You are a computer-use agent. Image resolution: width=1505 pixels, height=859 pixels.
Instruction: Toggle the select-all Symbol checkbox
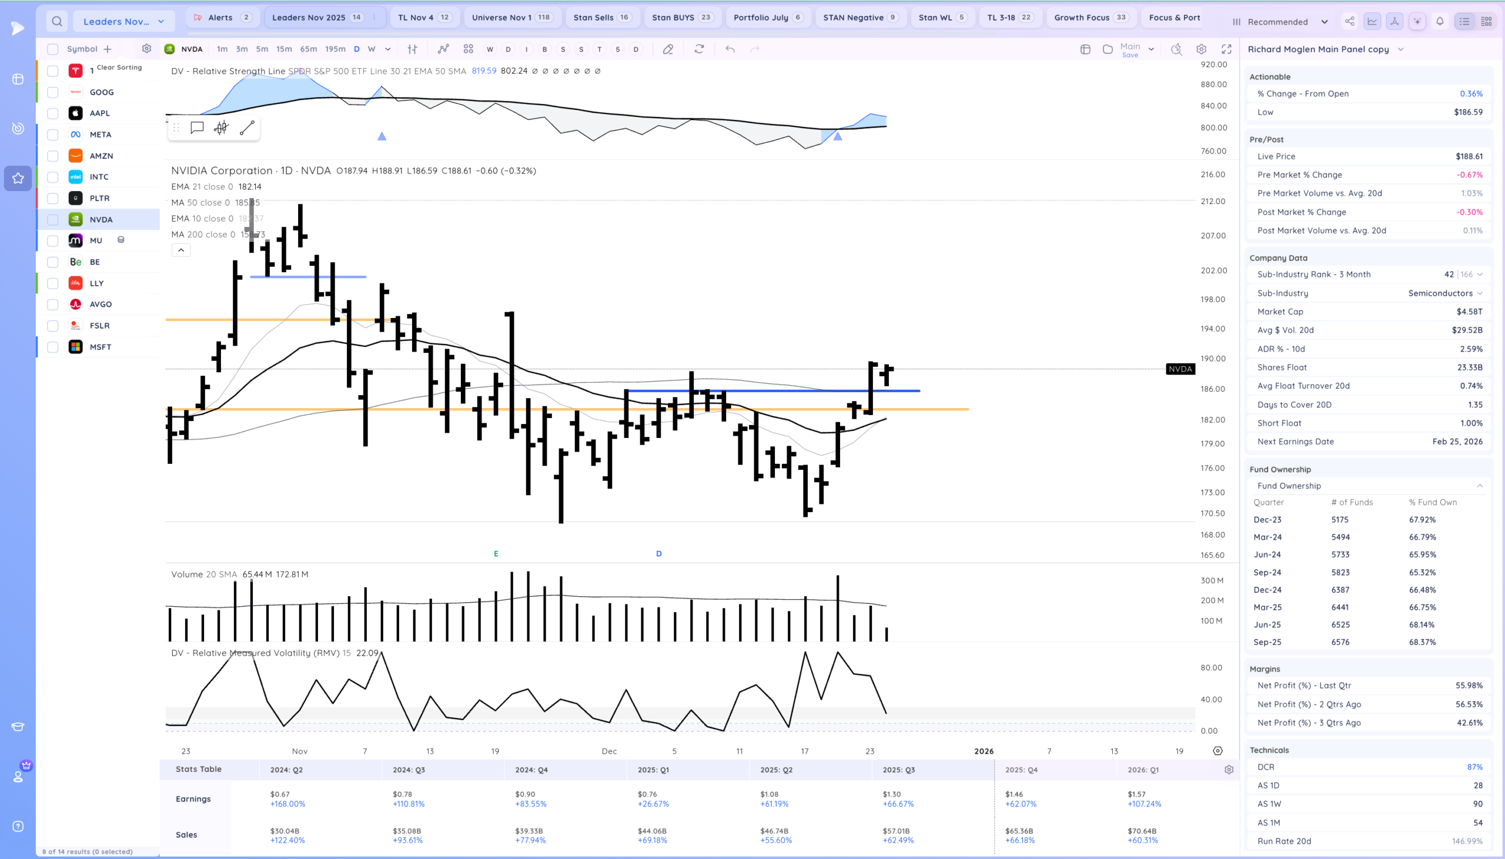pos(52,49)
